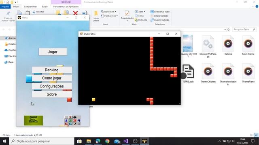
Task: Click Limpar seleção in ribbon
Action: (159, 16)
